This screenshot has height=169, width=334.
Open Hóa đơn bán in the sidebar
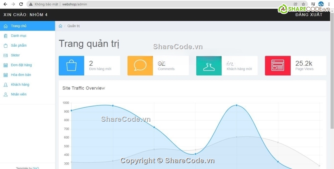coord(27,75)
